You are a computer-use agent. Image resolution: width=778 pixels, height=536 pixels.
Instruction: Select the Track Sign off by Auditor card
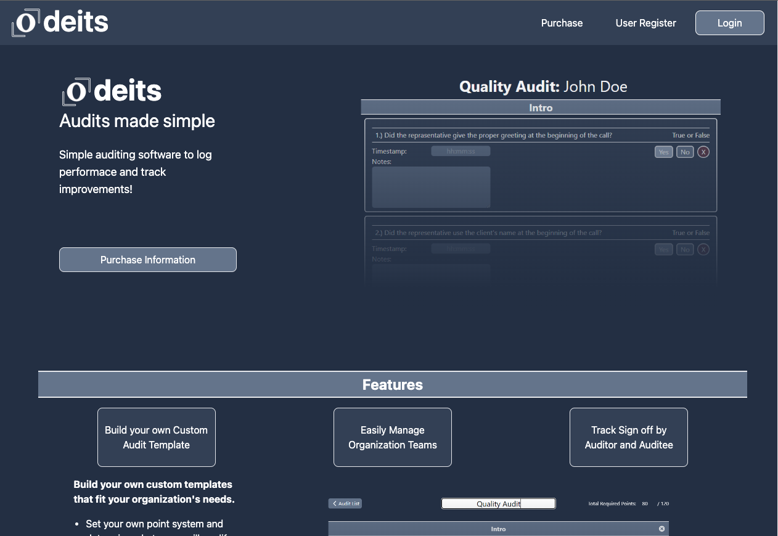(x=628, y=437)
